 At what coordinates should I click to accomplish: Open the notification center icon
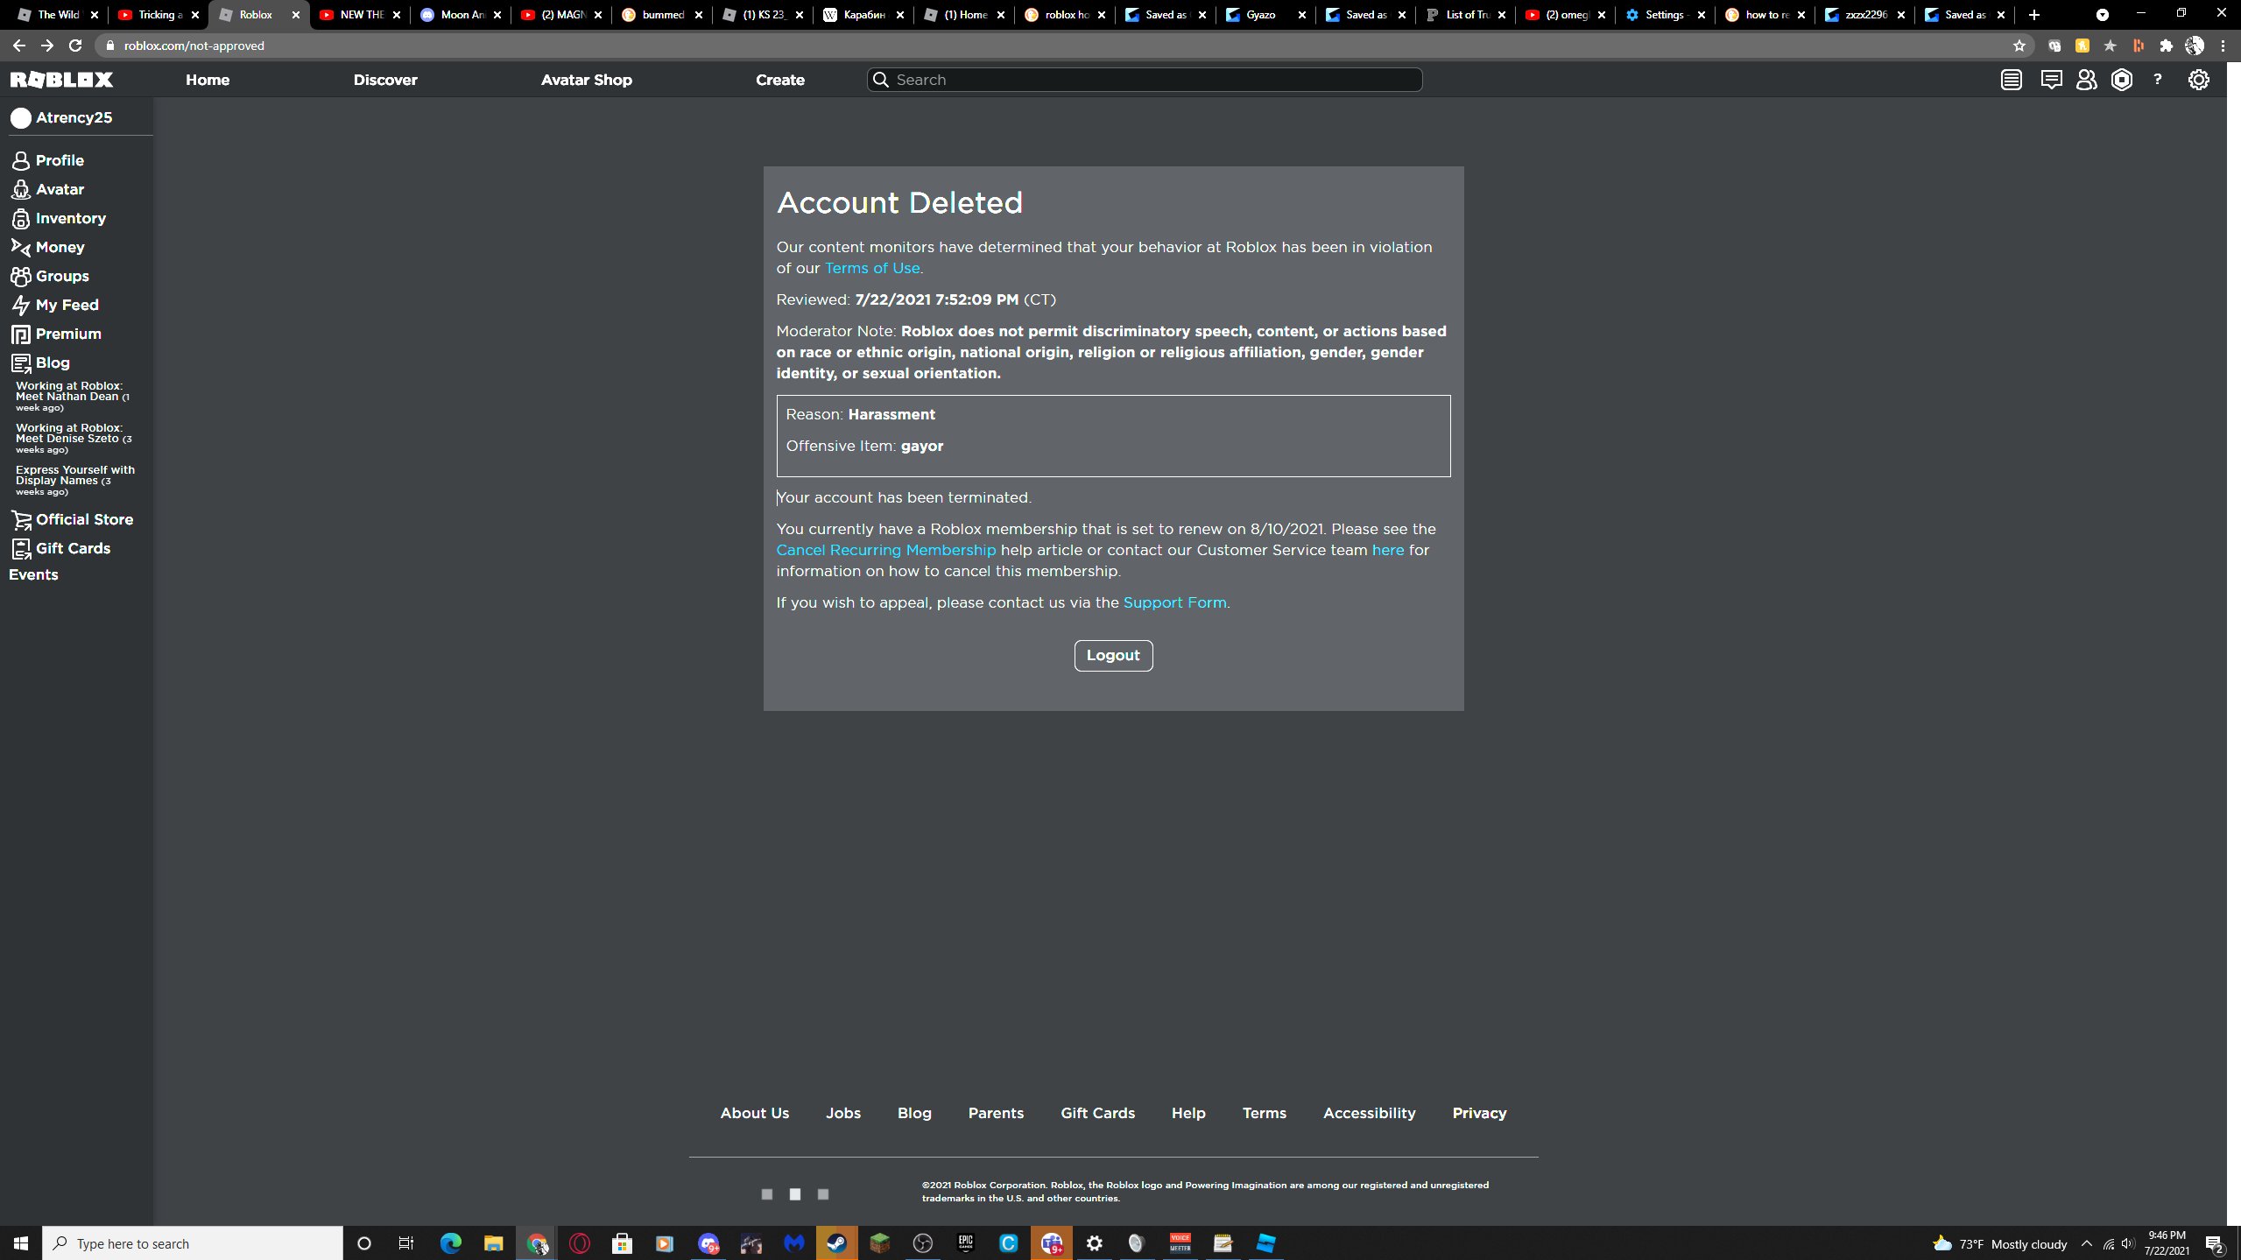(2215, 1244)
